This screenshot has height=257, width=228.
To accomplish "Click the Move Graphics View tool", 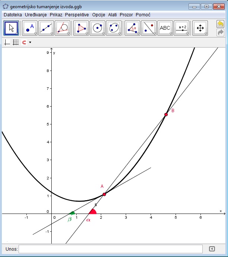I will [x=200, y=28].
